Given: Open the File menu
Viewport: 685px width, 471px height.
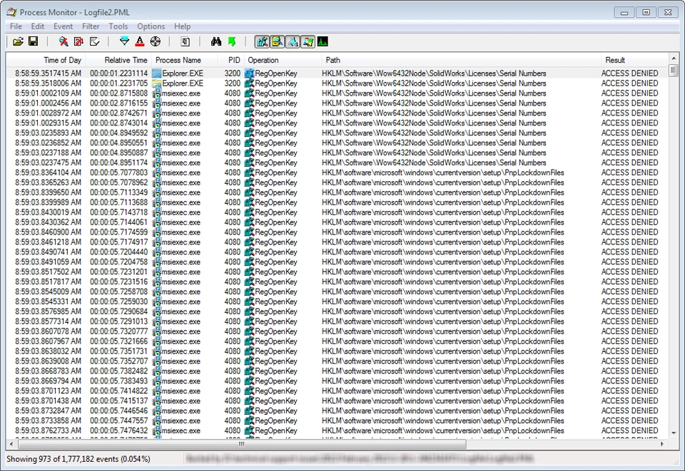Looking at the screenshot, I should point(16,26).
